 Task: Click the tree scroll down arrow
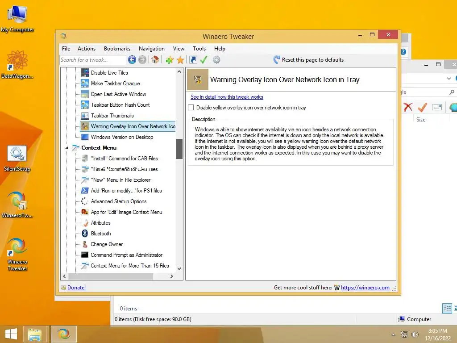(179, 268)
